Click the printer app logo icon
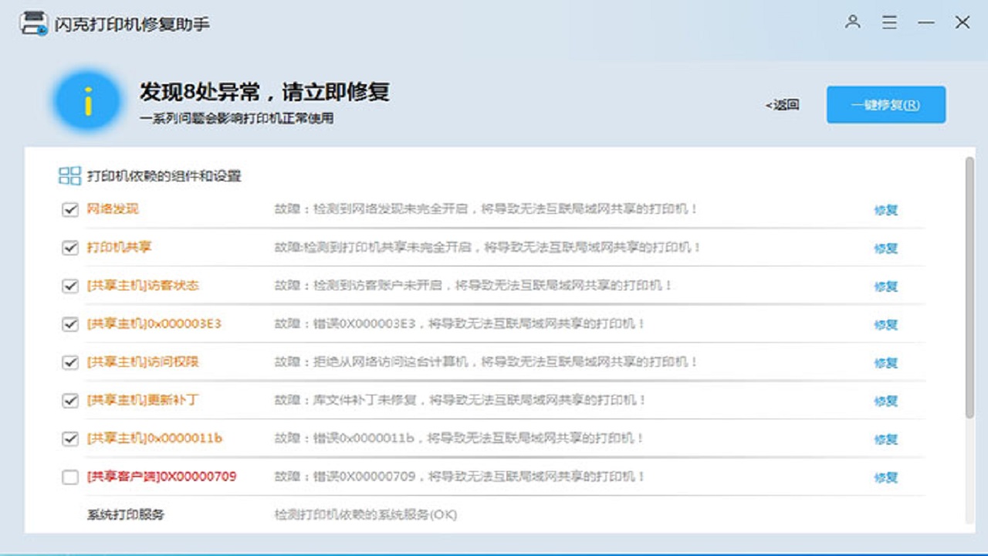Screen dimensions: 988x556 click(x=34, y=23)
